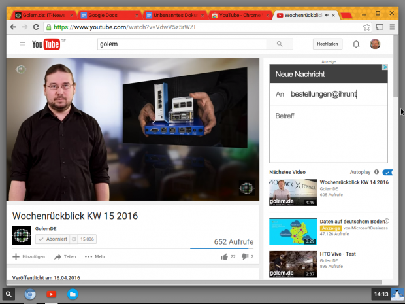Open the Daten auf deutschem Boden thumbnail
405x304 pixels.
[293, 231]
